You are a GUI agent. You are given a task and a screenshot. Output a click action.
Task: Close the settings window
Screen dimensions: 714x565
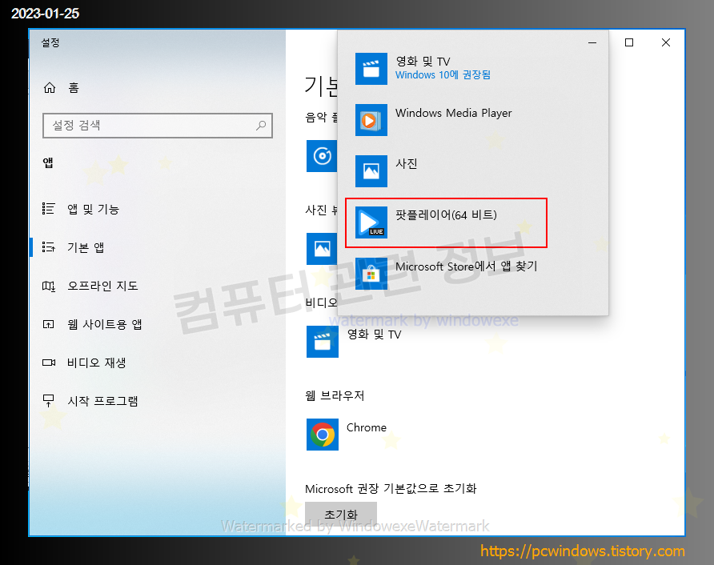tap(666, 42)
